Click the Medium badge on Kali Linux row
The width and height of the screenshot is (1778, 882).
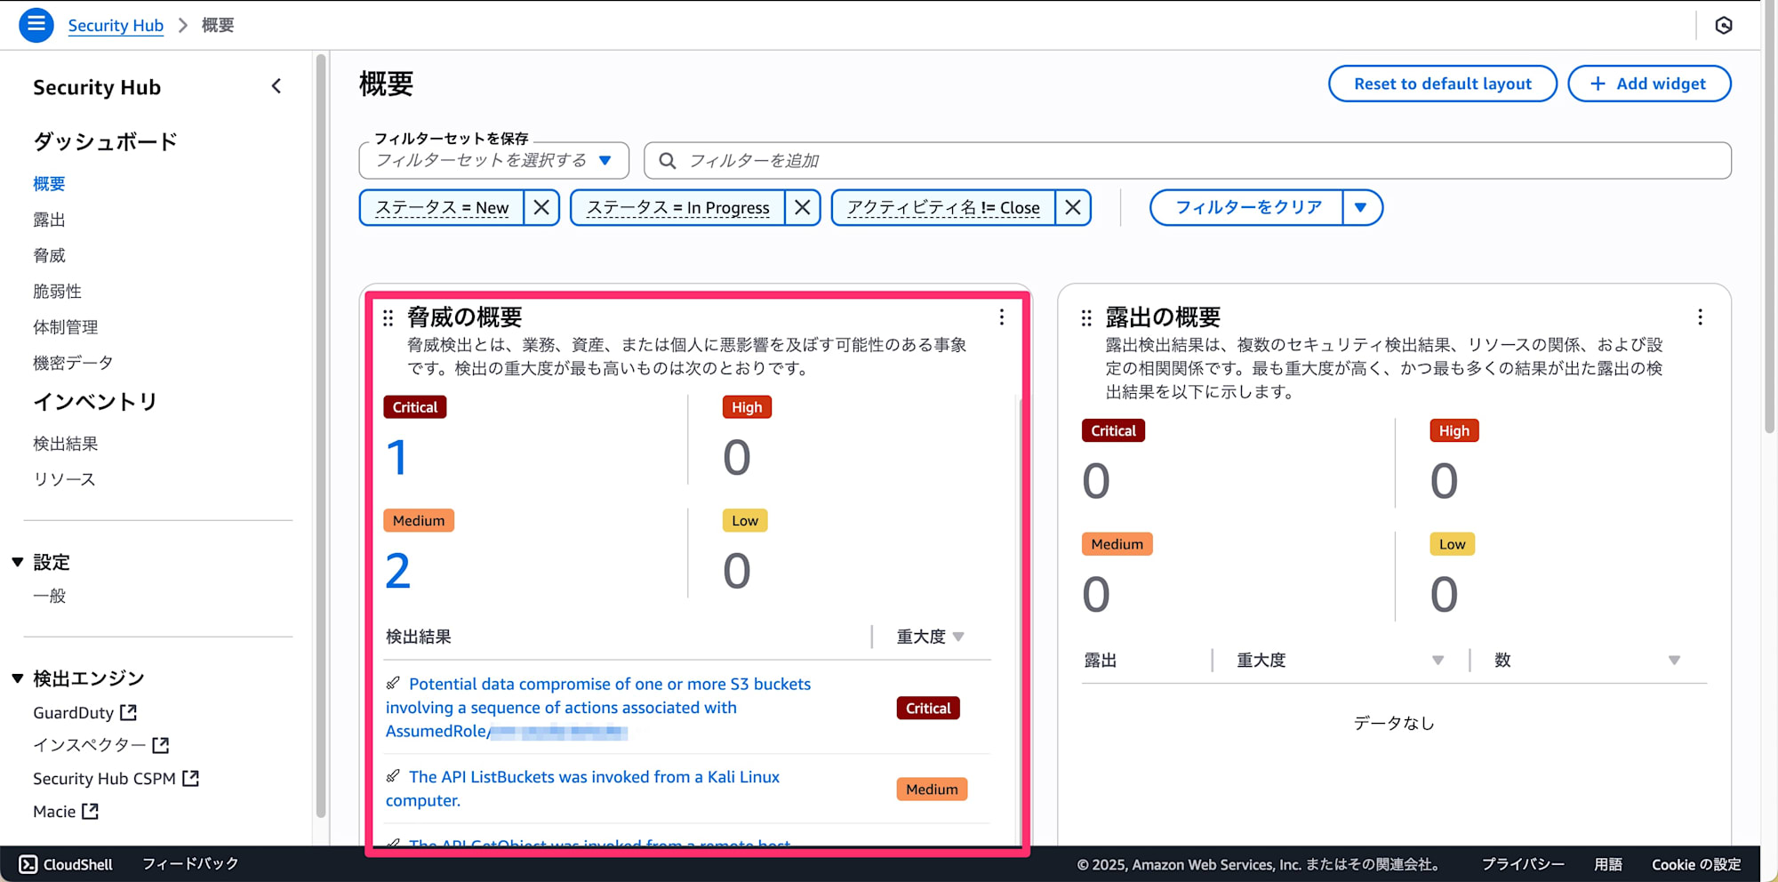pyautogui.click(x=932, y=789)
